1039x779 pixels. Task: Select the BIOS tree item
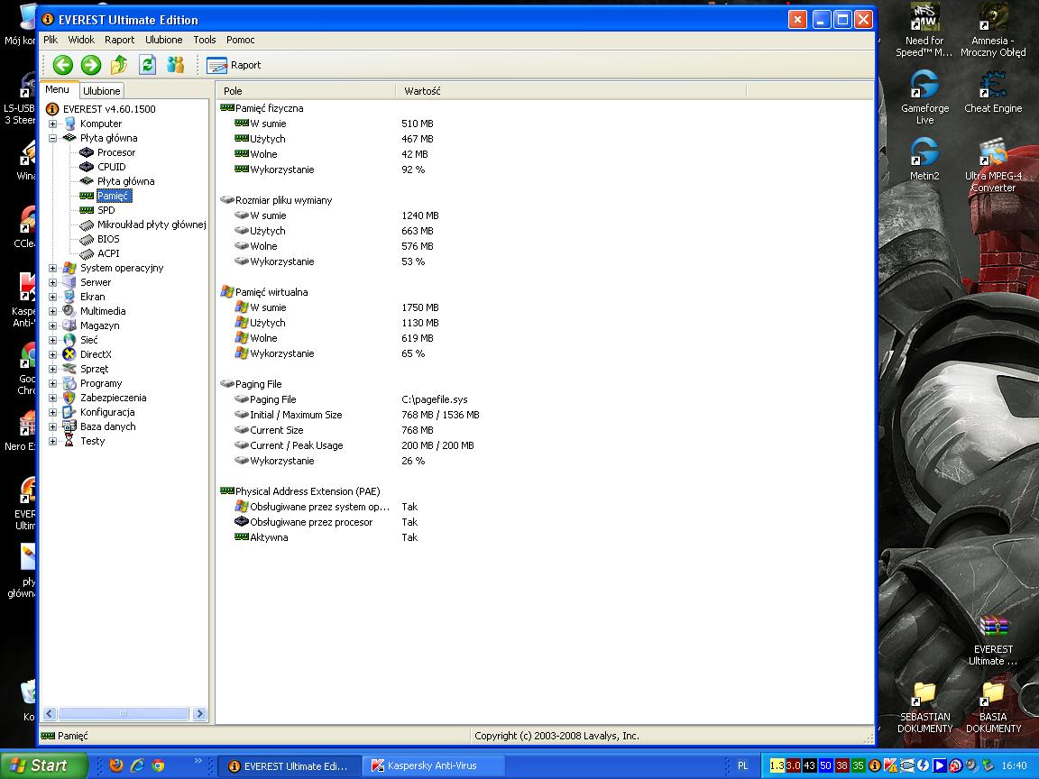pos(108,239)
